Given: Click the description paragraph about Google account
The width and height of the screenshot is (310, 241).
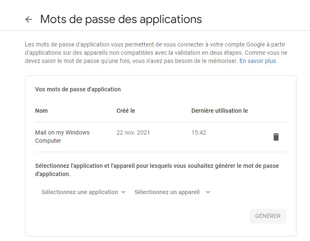Looking at the screenshot, I should point(156,53).
